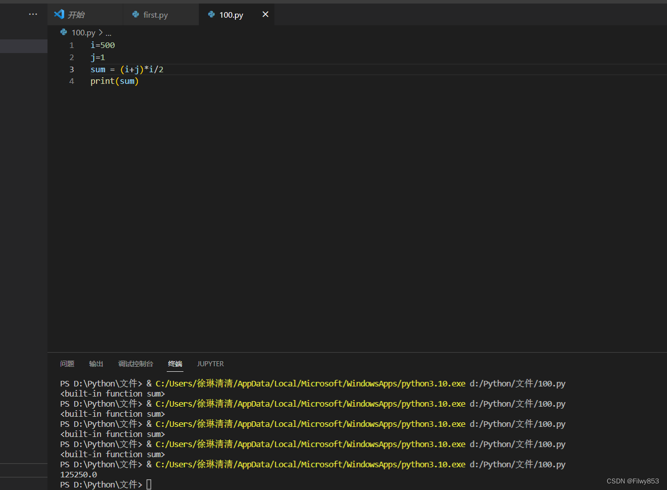Click the CSDN @Filwy853 link
Viewport: 667px width, 490px height.
pos(632,481)
